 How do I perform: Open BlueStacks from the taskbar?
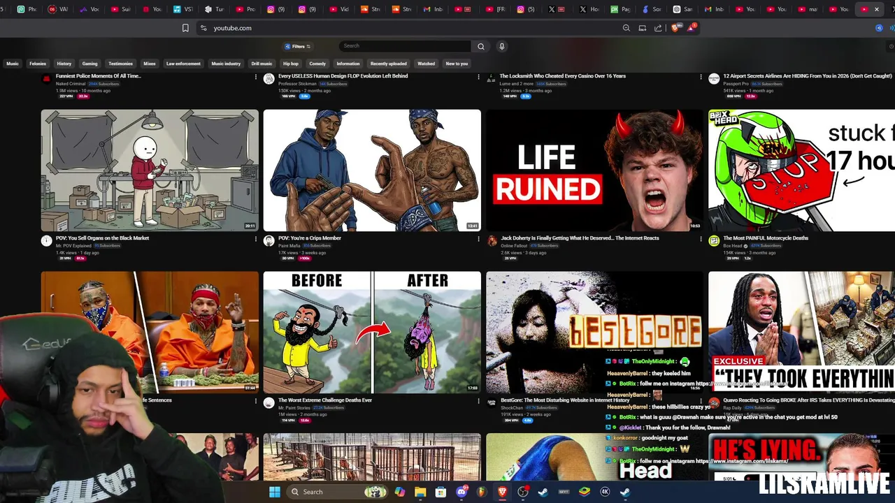point(585,492)
